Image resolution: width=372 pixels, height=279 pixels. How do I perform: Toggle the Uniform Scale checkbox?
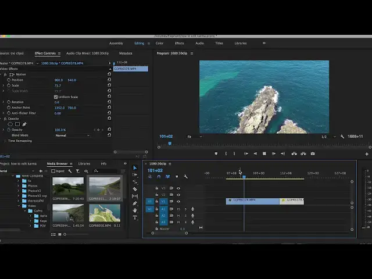56,96
